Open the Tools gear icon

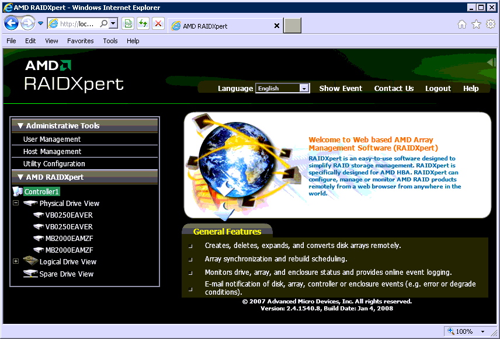[491, 25]
